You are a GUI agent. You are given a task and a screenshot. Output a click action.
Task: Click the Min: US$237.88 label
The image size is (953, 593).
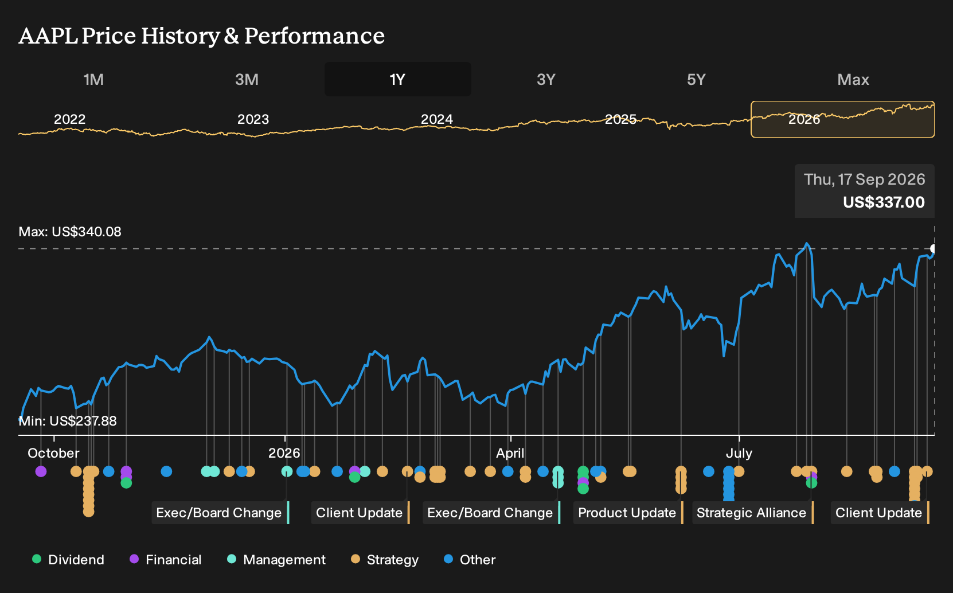tap(68, 421)
